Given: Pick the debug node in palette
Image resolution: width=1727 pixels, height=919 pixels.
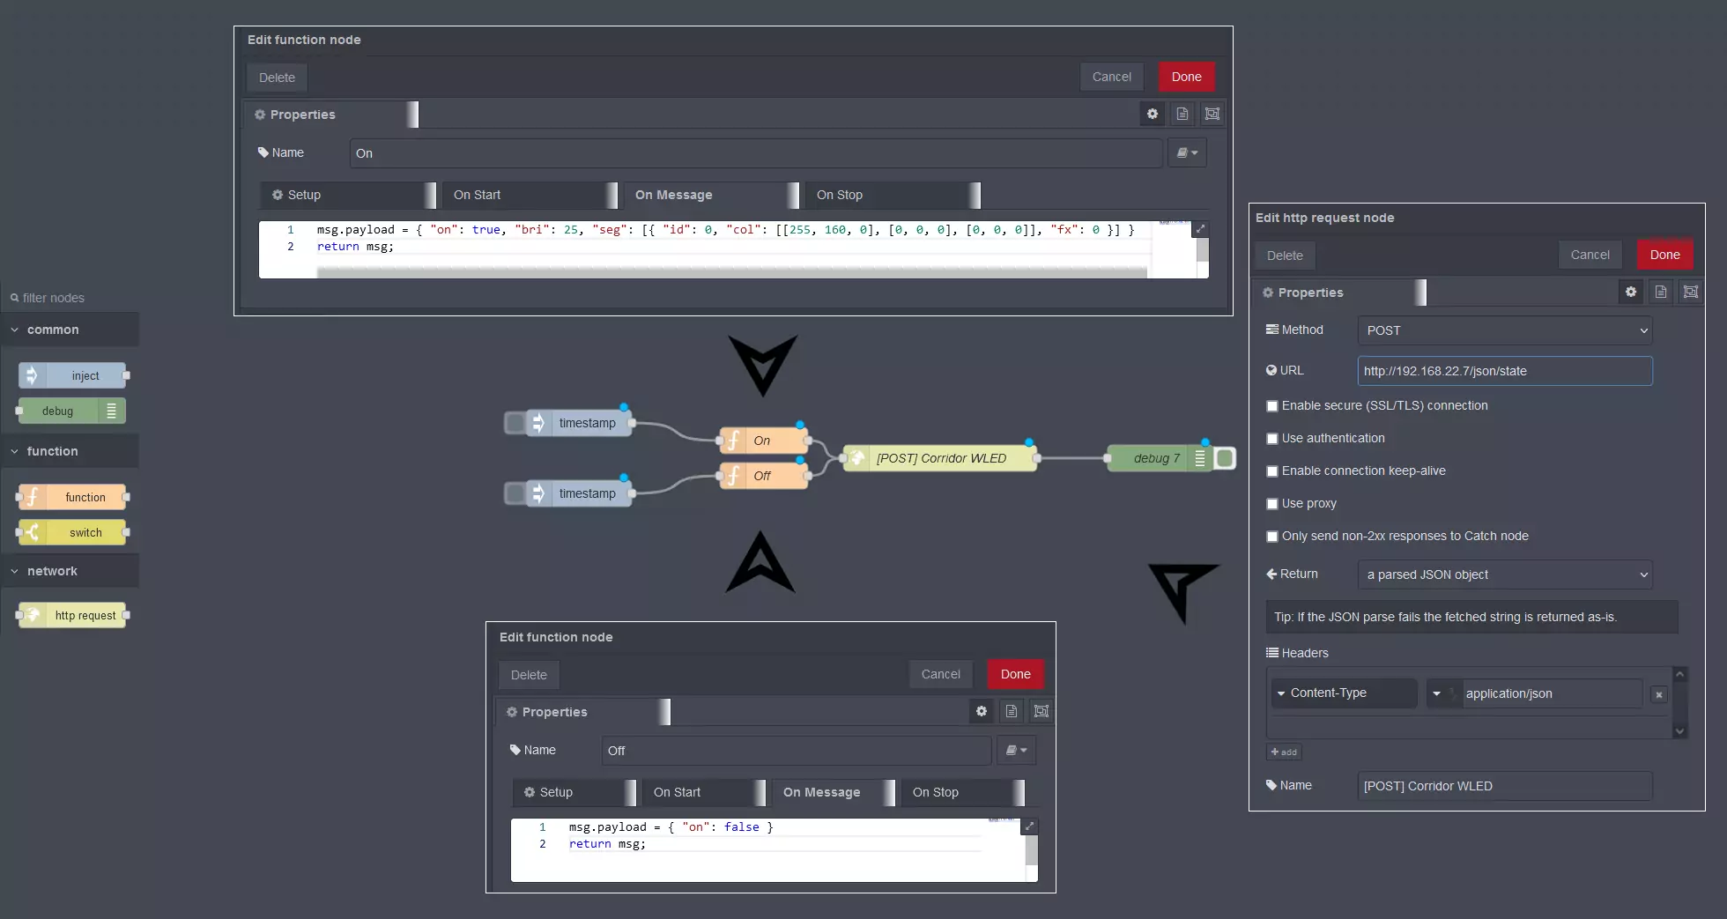Looking at the screenshot, I should tap(72, 411).
